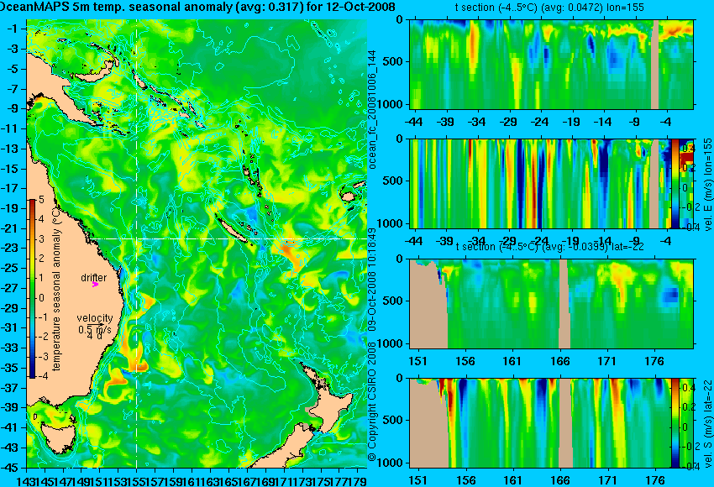Click the "vel. S (m/s) lat=-22" axis label
Screen dimensions: 714x487
(707, 424)
